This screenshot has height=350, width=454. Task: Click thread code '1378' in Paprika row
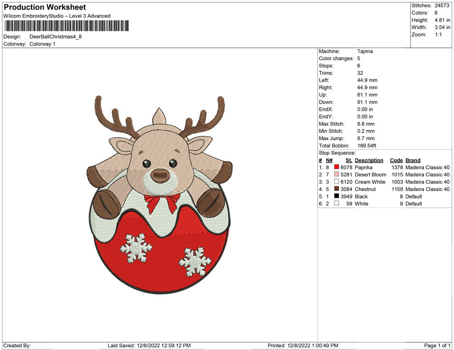coord(397,167)
